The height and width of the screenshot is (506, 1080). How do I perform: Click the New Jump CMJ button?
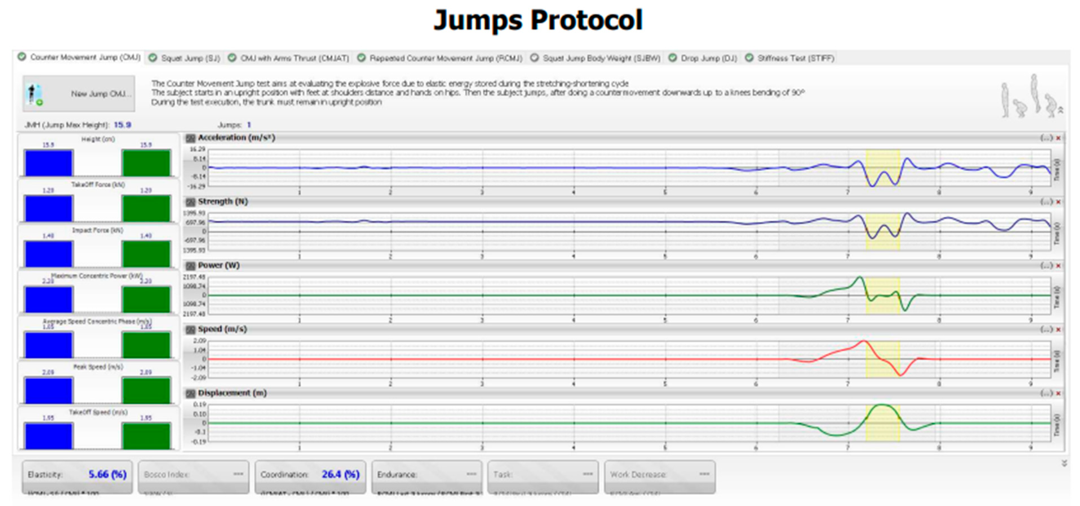(x=79, y=94)
